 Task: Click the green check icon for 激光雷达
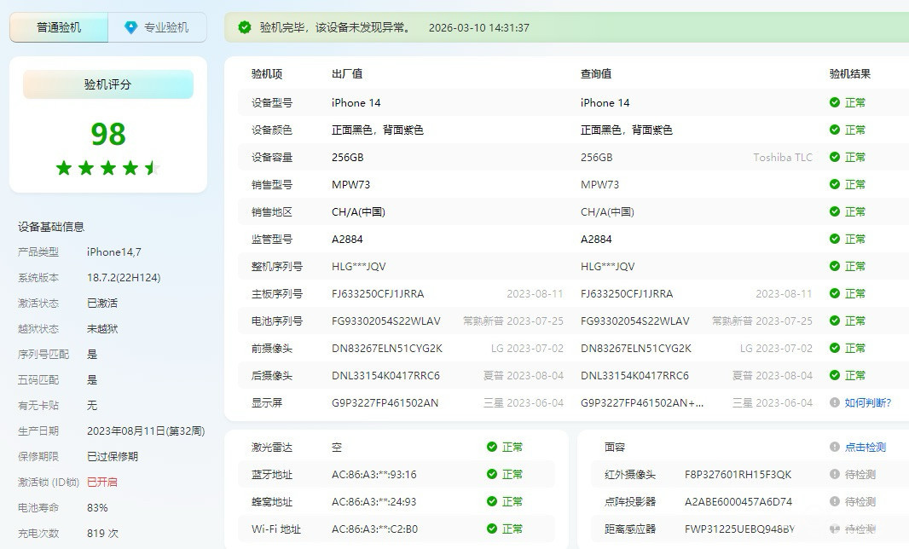point(492,447)
